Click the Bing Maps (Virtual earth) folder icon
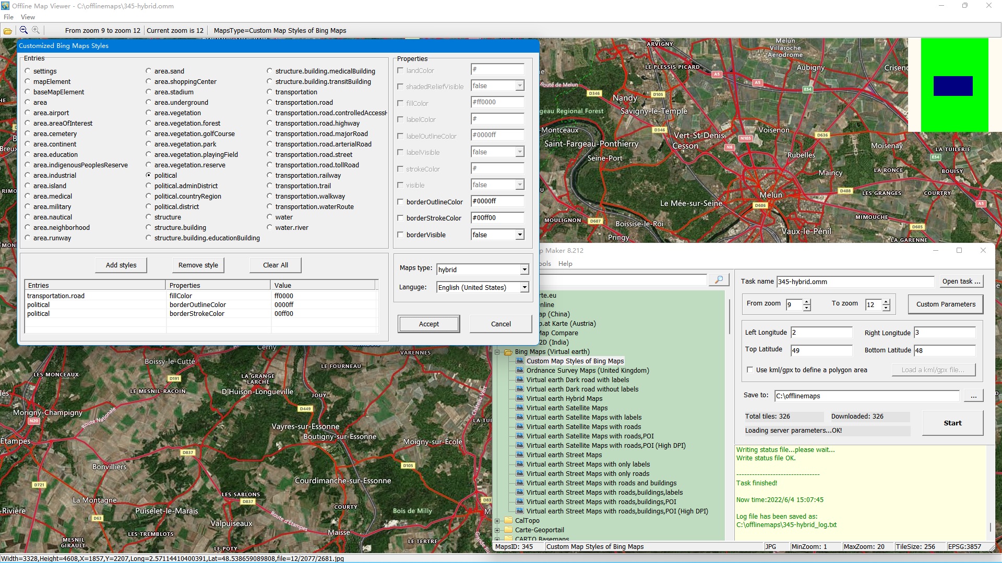The image size is (1002, 563). [508, 352]
